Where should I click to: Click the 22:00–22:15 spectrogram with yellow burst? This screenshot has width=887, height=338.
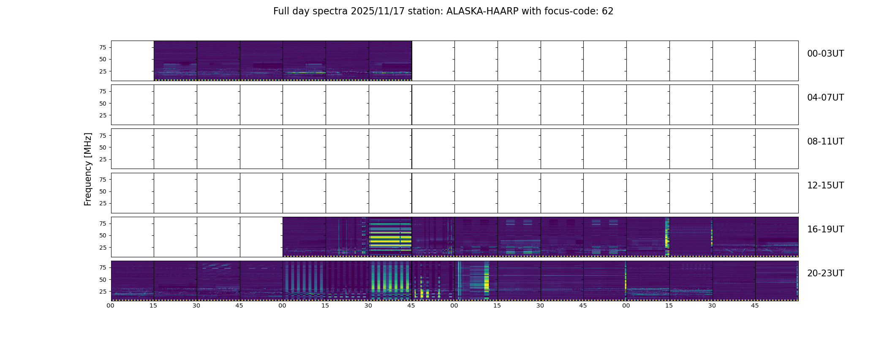pyautogui.click(x=476, y=281)
